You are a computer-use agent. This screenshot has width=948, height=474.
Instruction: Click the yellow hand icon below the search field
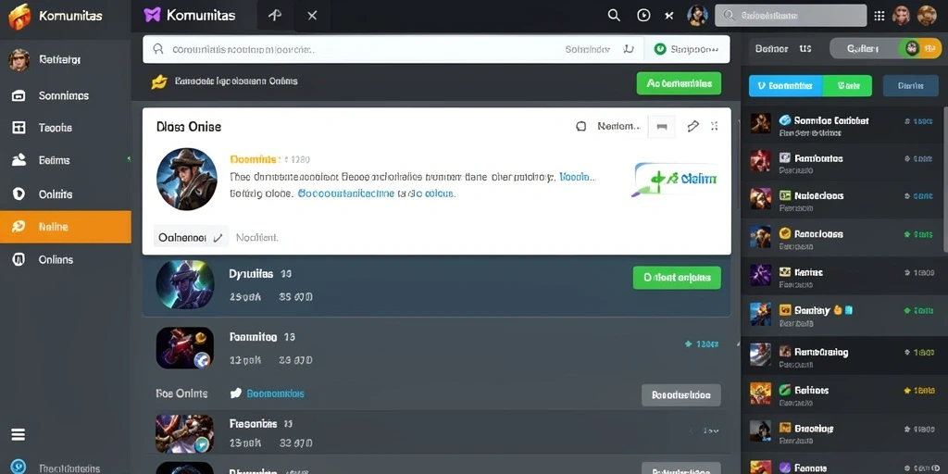pyautogui.click(x=159, y=81)
